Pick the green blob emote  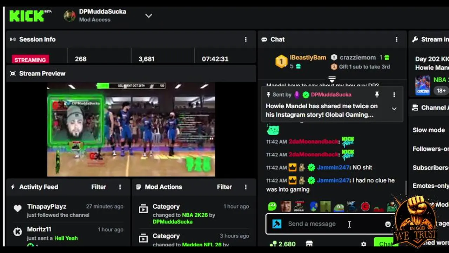(x=272, y=206)
